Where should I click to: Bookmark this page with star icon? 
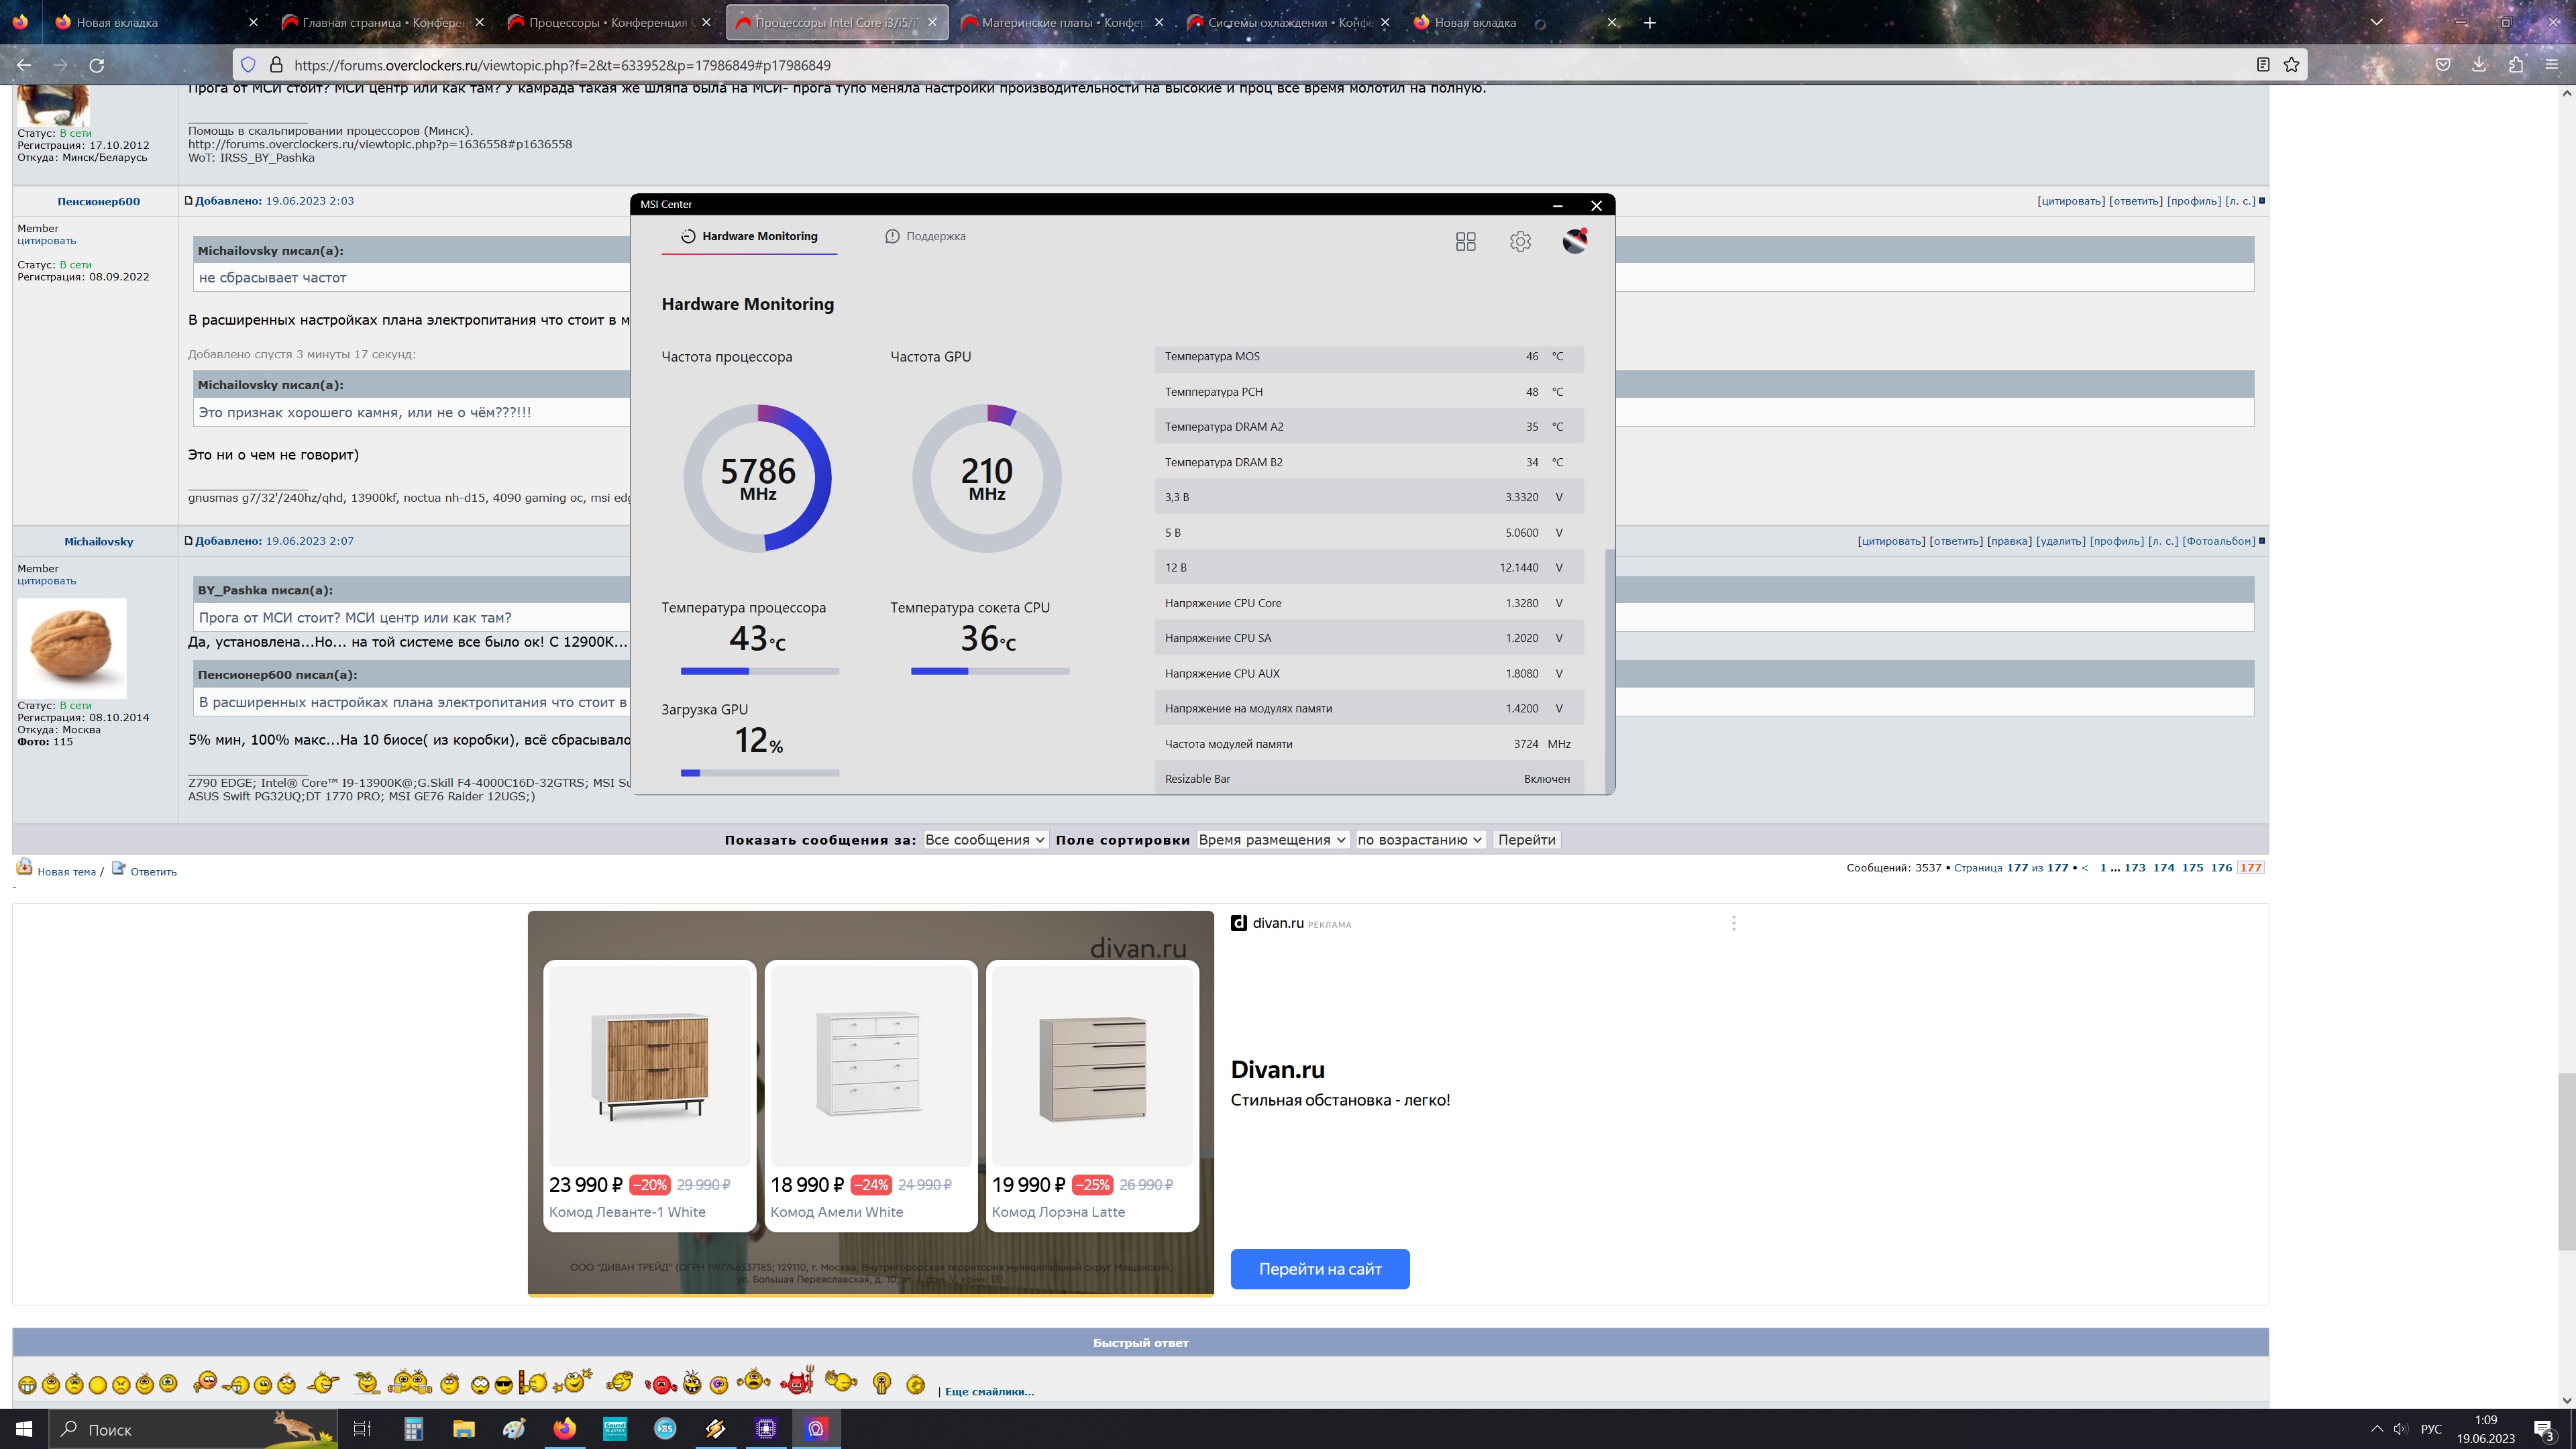pyautogui.click(x=2291, y=65)
